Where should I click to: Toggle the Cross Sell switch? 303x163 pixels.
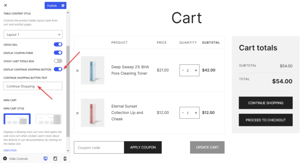58,44
